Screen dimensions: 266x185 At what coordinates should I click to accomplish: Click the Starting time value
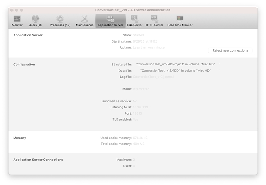click(x=144, y=41)
